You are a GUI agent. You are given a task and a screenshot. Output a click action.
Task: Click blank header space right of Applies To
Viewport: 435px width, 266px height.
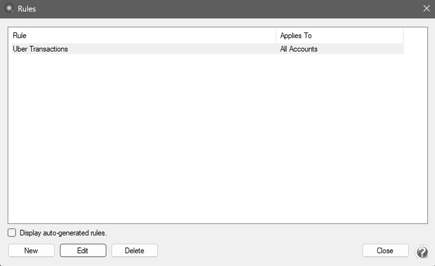pos(415,36)
